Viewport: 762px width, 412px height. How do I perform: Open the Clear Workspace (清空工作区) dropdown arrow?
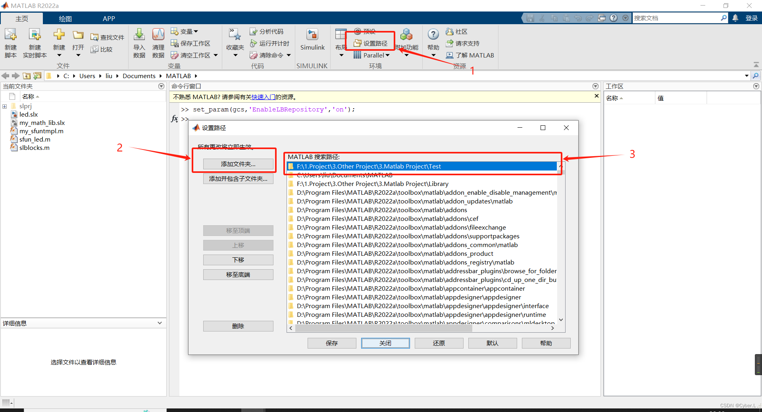pos(216,55)
